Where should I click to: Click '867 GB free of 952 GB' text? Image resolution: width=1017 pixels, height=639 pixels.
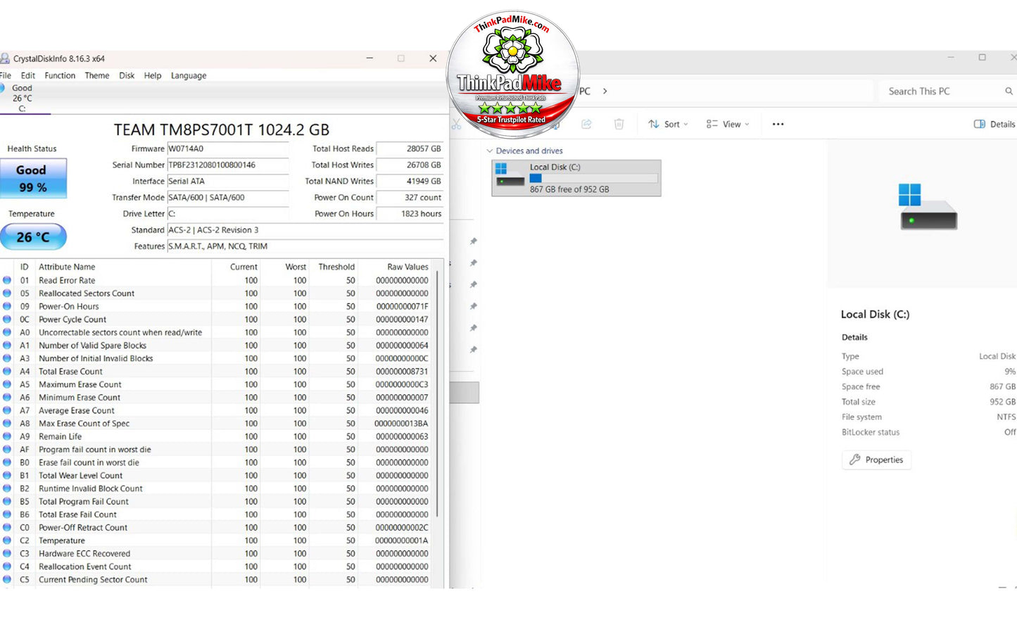tap(569, 189)
